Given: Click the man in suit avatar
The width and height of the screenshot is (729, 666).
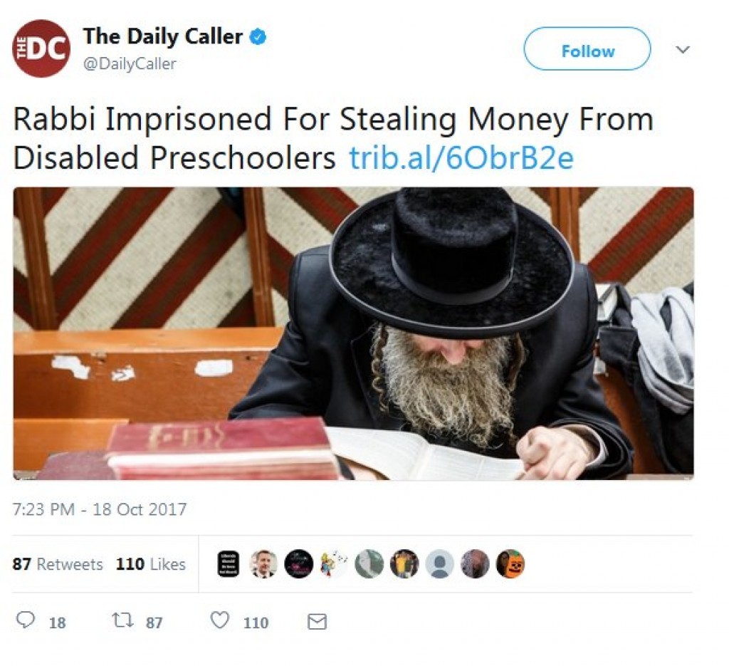Looking at the screenshot, I should pos(263,563).
